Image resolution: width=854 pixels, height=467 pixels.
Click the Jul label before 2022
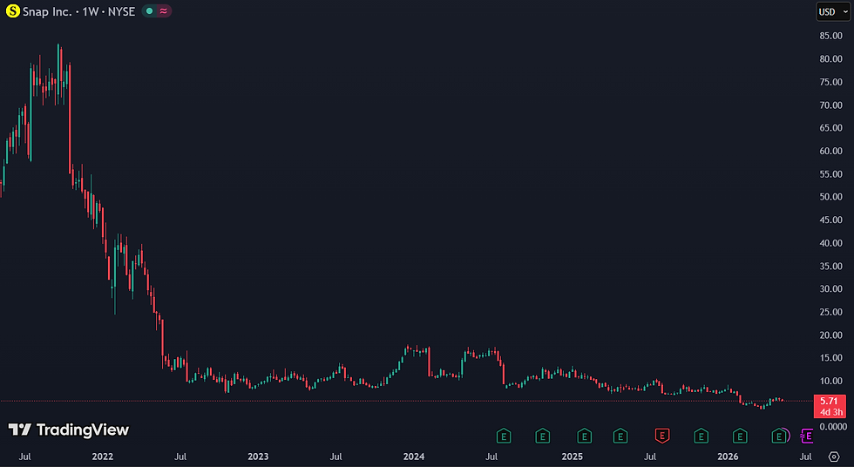pyautogui.click(x=24, y=457)
